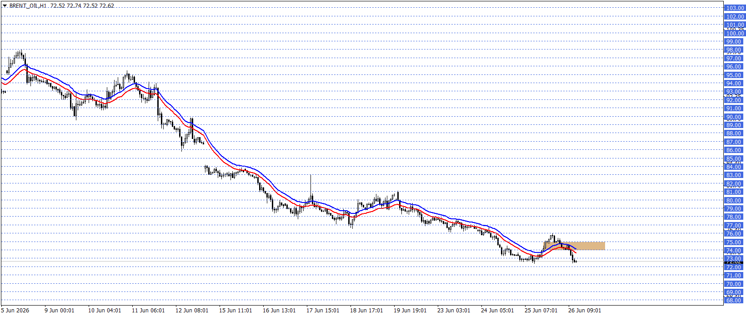Click the 19 Jun 19:01 time label
This screenshot has width=746, height=316.
(410, 311)
